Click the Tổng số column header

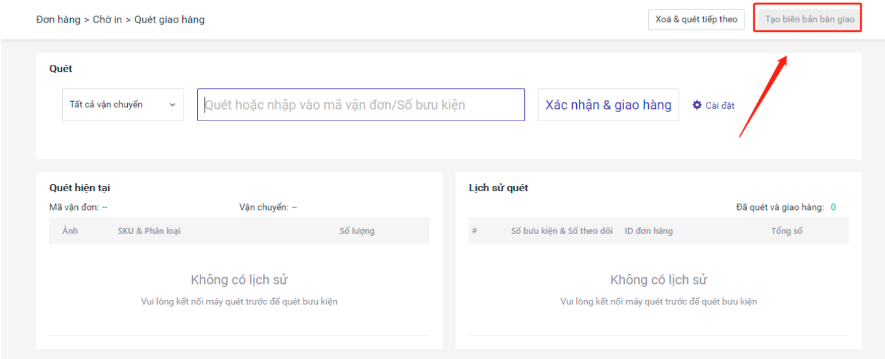pos(786,231)
